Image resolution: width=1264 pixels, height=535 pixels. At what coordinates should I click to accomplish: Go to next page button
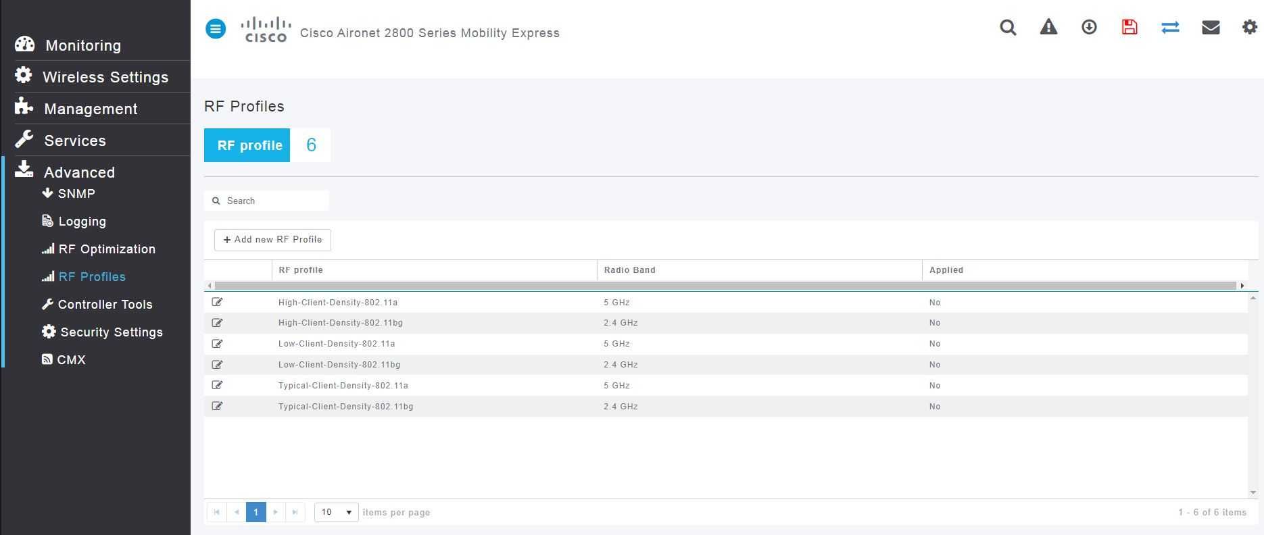click(x=276, y=512)
